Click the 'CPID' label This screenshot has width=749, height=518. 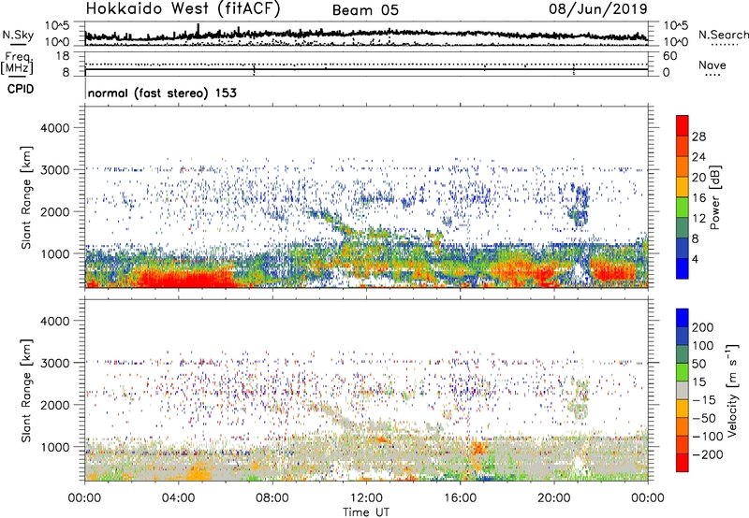click(21, 89)
